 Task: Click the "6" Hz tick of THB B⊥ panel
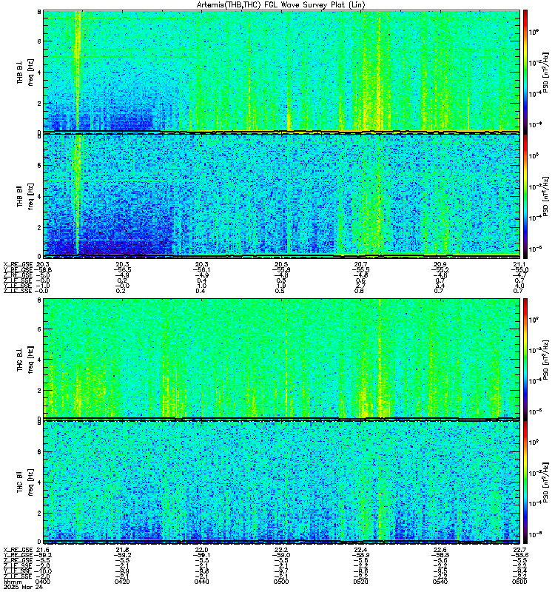39,41
